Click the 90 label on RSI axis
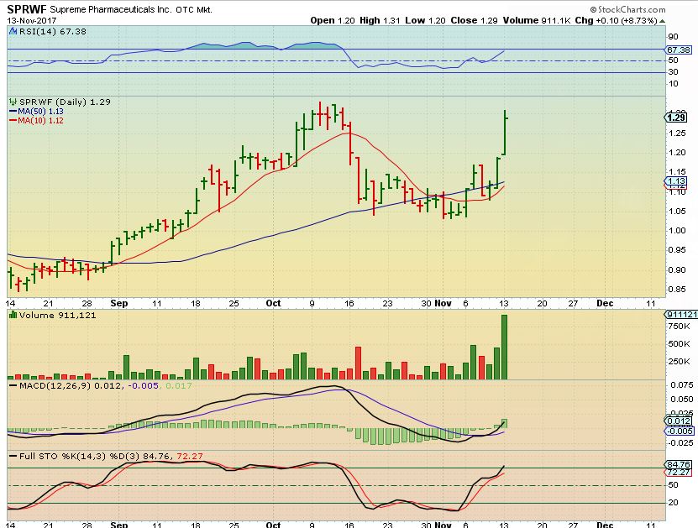698x528 pixels. click(673, 37)
